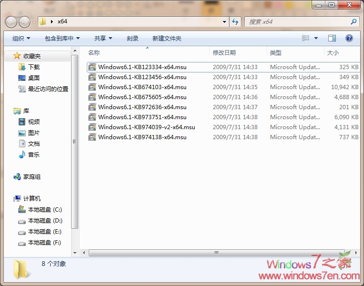Click the Forward navigation arrow
Viewport: 364px width, 286px height.
coord(24,22)
